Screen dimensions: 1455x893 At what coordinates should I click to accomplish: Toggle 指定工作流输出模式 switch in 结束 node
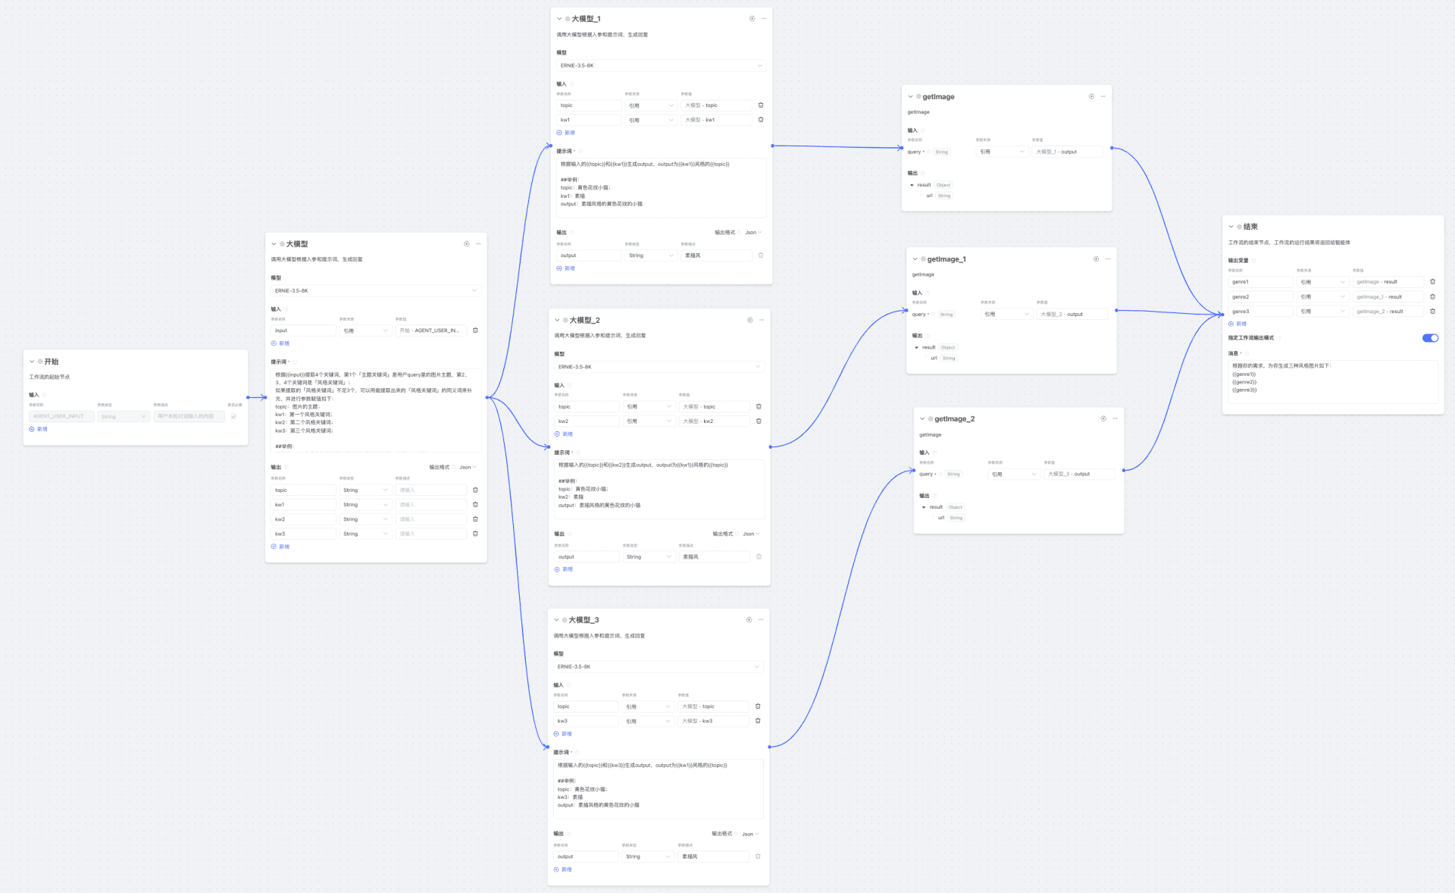click(x=1430, y=338)
